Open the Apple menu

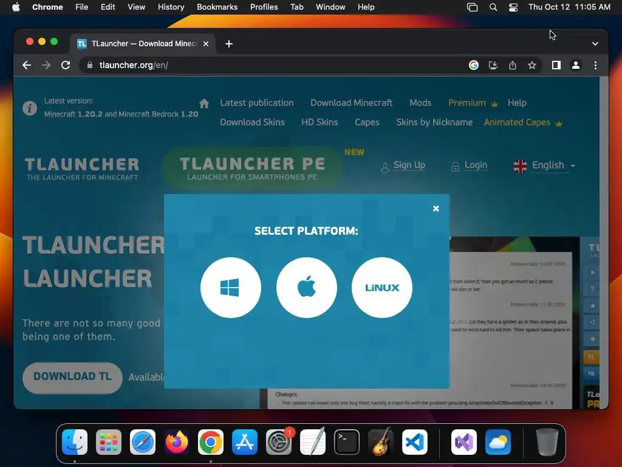[16, 7]
